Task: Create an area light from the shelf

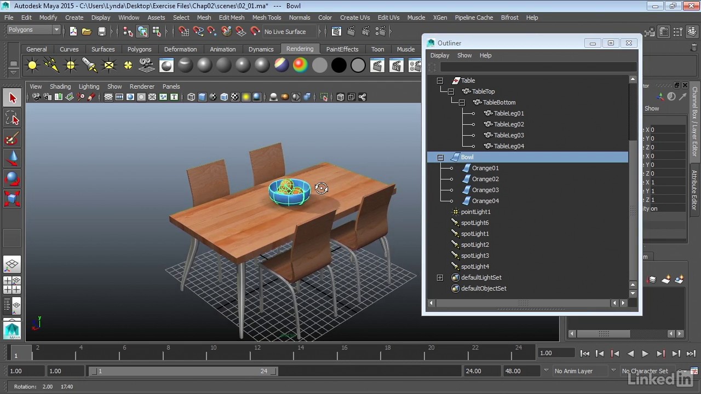Action: (109, 66)
